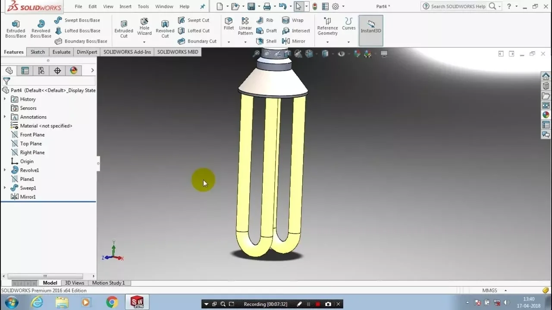Open the ConfigurationManager tab icon
552x310 pixels.
(41, 71)
